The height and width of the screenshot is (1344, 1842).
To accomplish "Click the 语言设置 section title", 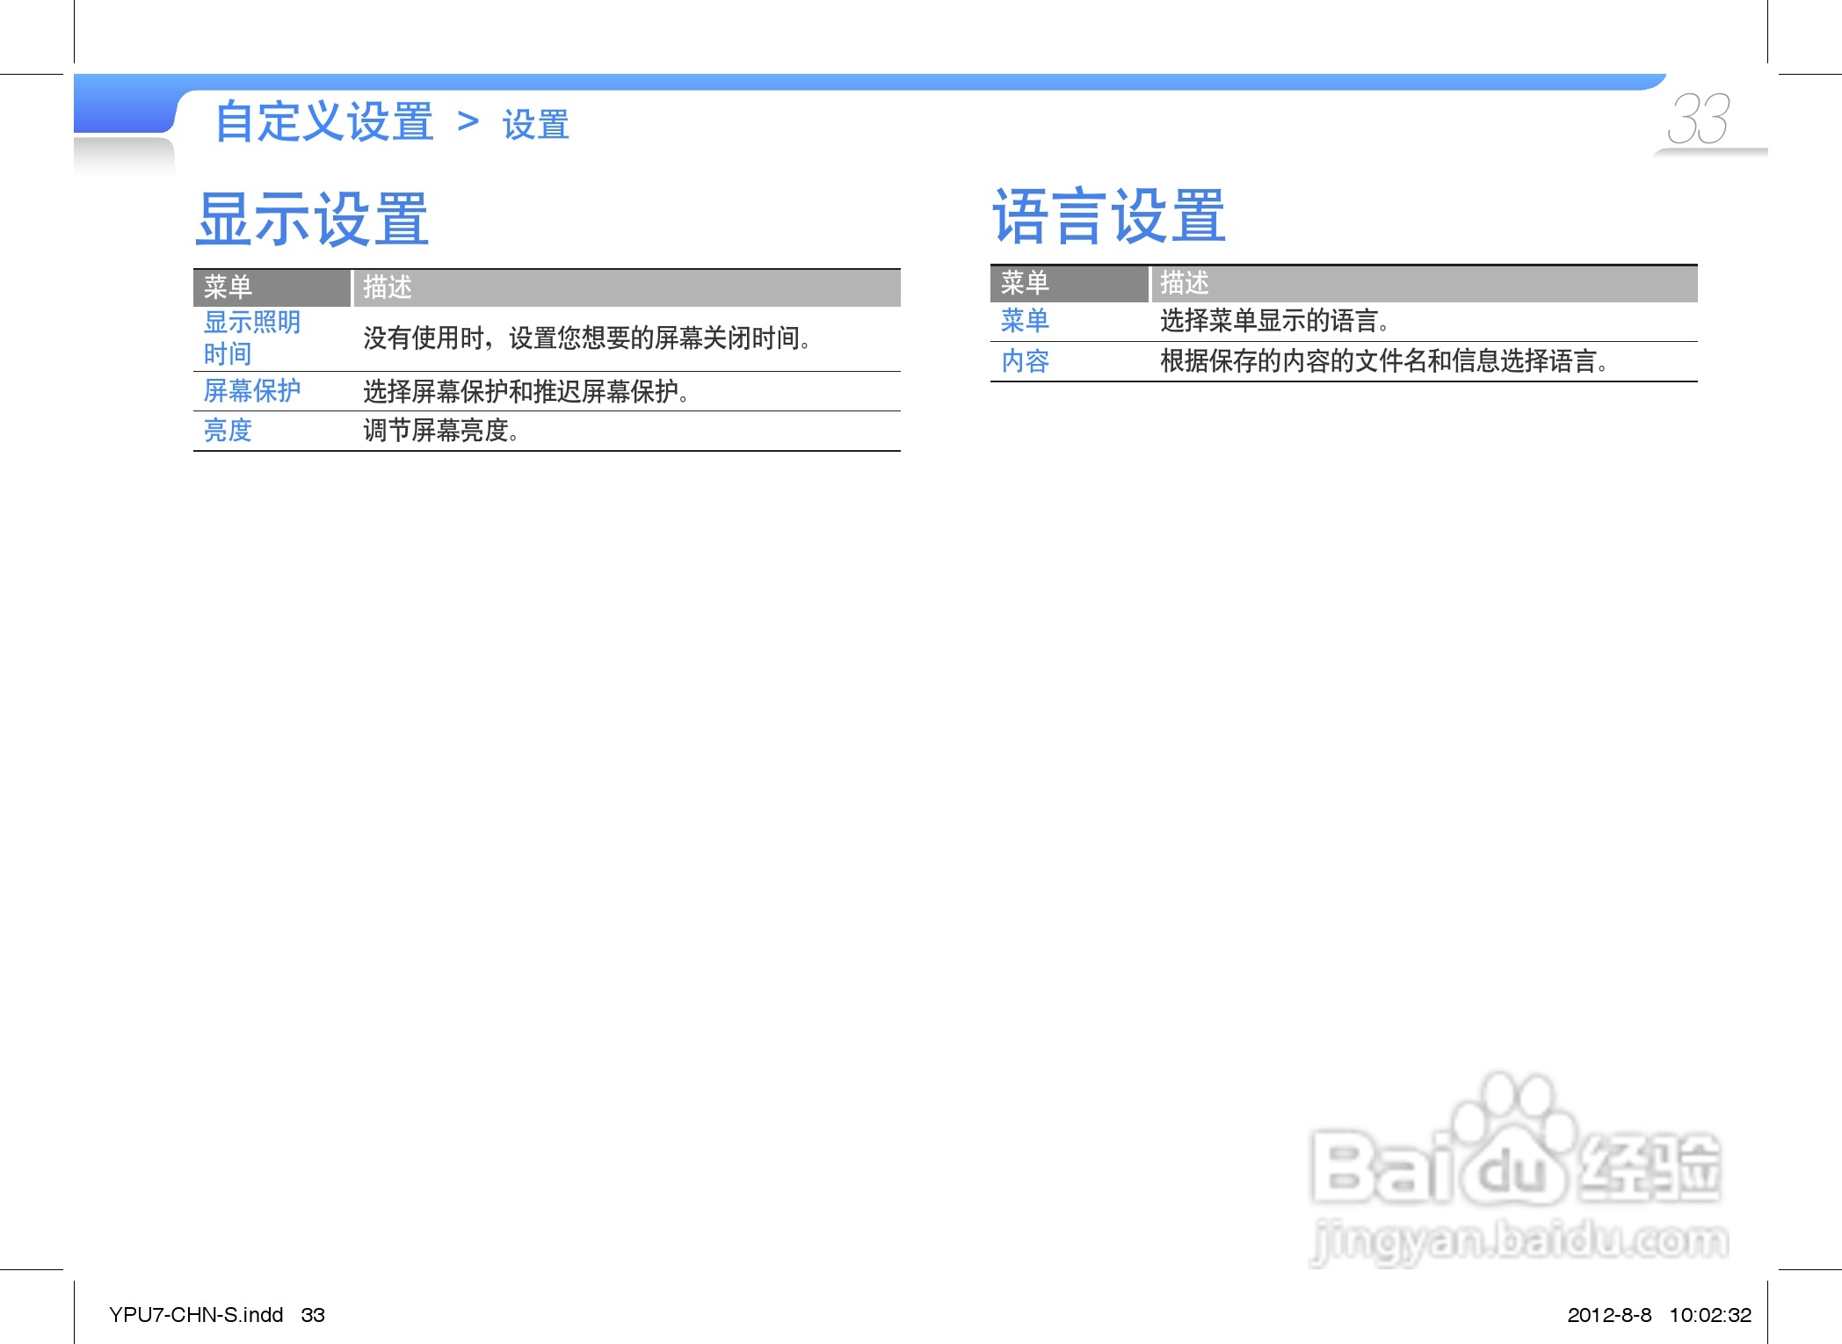I will (1108, 216).
